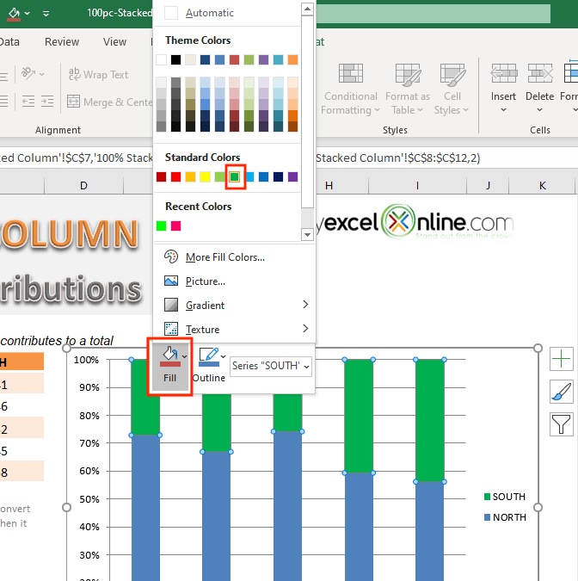Viewport: 578px width, 581px height.
Task: Select column D header
Action: tap(83, 186)
